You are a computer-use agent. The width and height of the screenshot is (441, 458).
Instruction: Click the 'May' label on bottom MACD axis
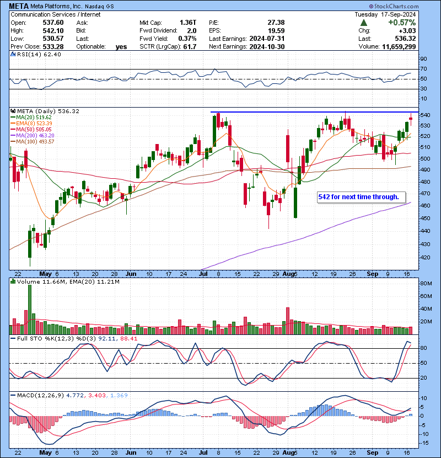(x=45, y=452)
